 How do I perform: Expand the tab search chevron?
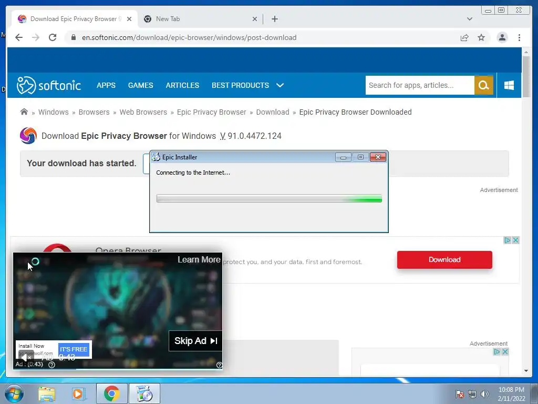(x=470, y=19)
